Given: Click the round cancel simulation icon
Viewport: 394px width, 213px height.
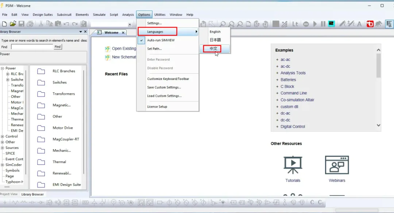Looking at the screenshot, I should [306, 24].
